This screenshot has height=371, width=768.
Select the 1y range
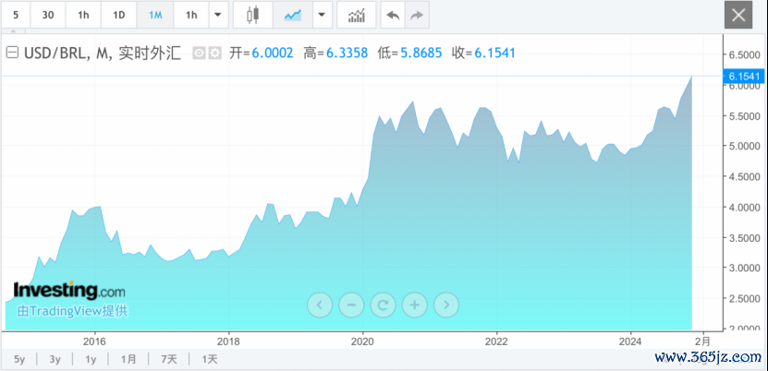point(91,359)
